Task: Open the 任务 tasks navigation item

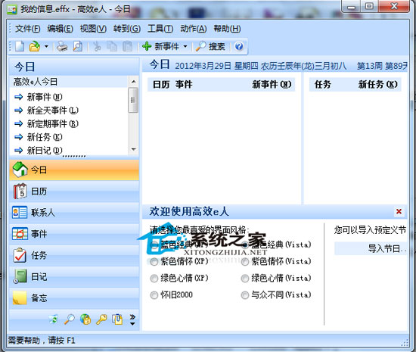Action: click(x=74, y=255)
